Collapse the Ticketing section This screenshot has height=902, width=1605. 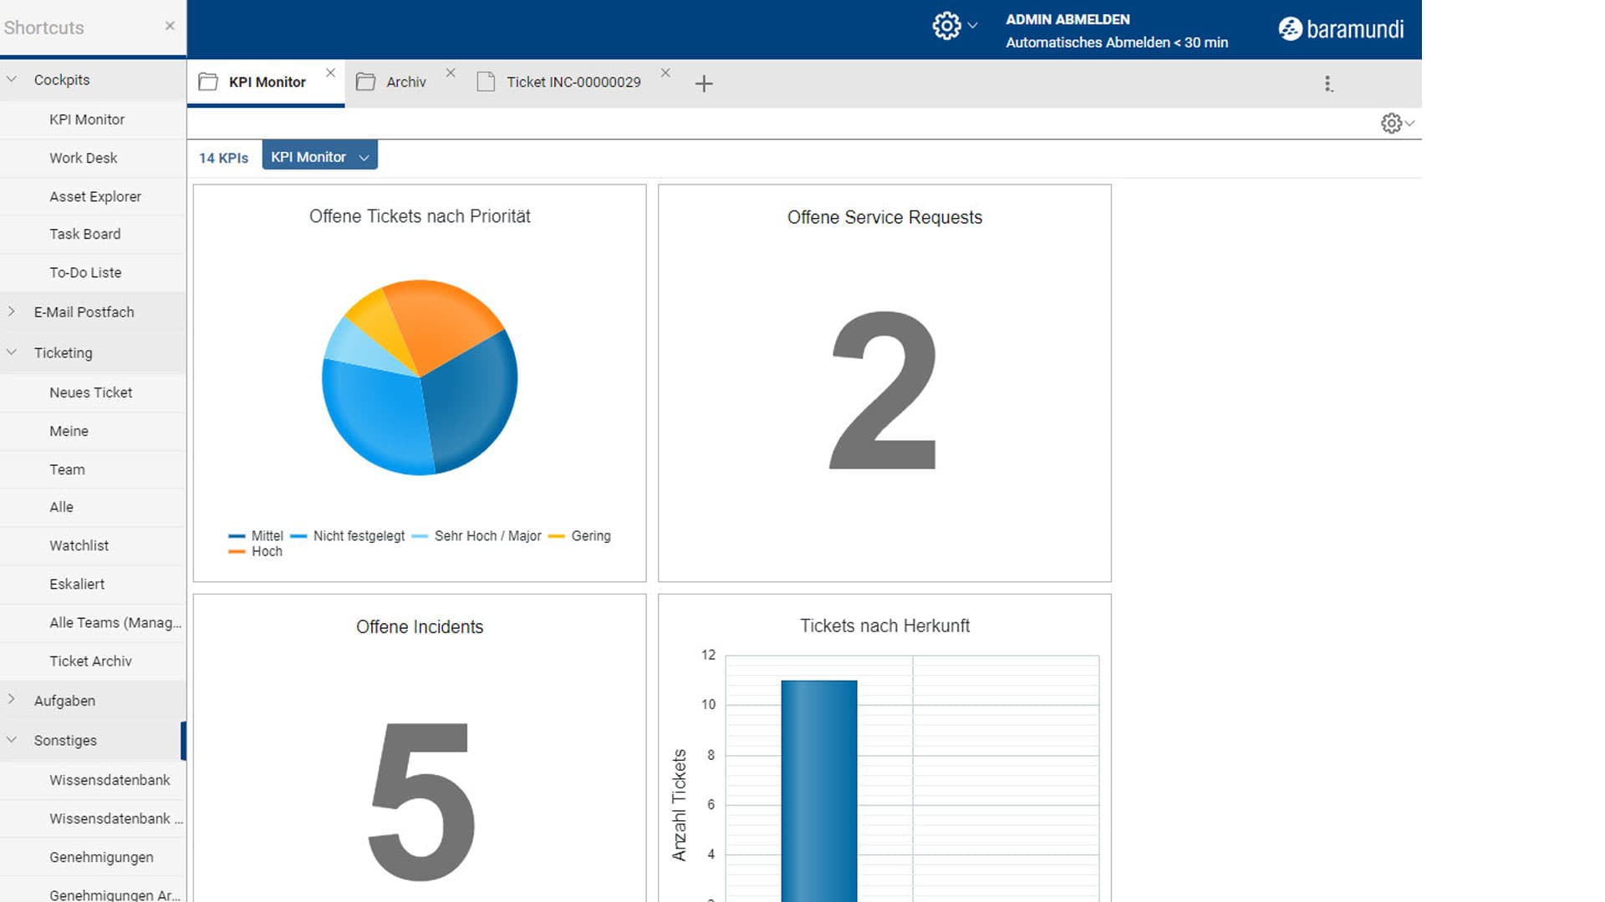point(12,352)
